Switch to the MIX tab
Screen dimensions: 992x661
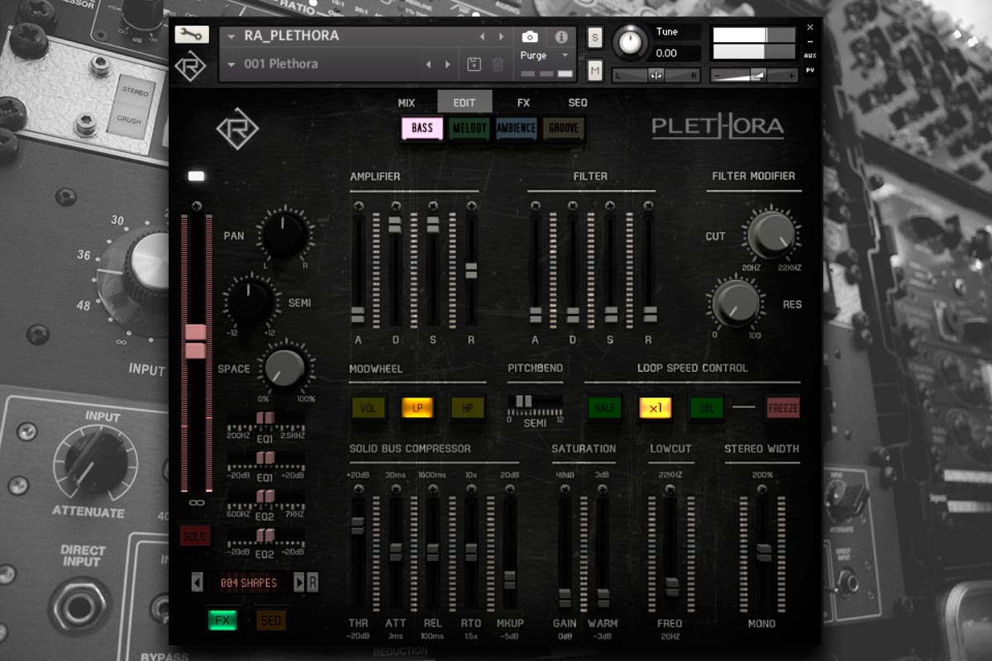click(406, 102)
